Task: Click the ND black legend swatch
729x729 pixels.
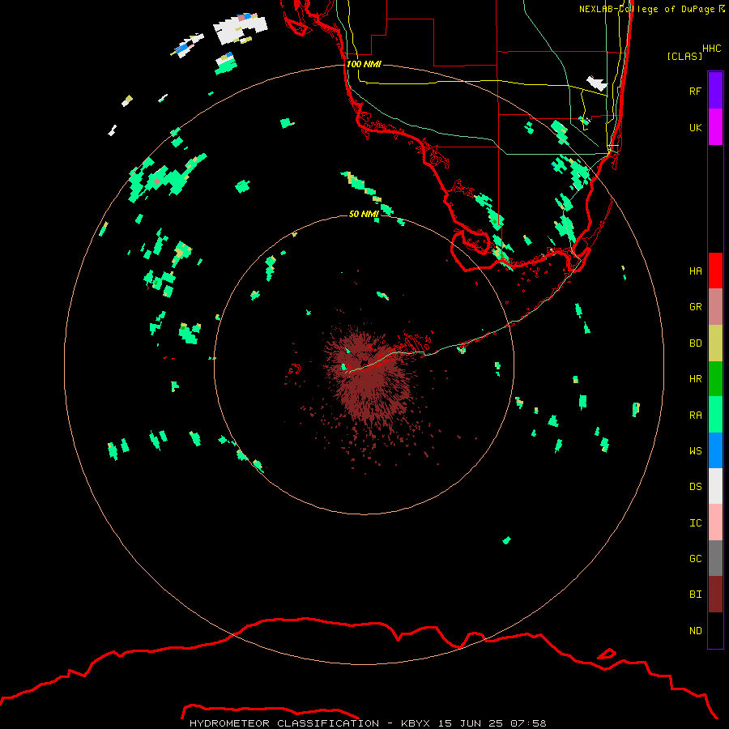Action: 715,630
